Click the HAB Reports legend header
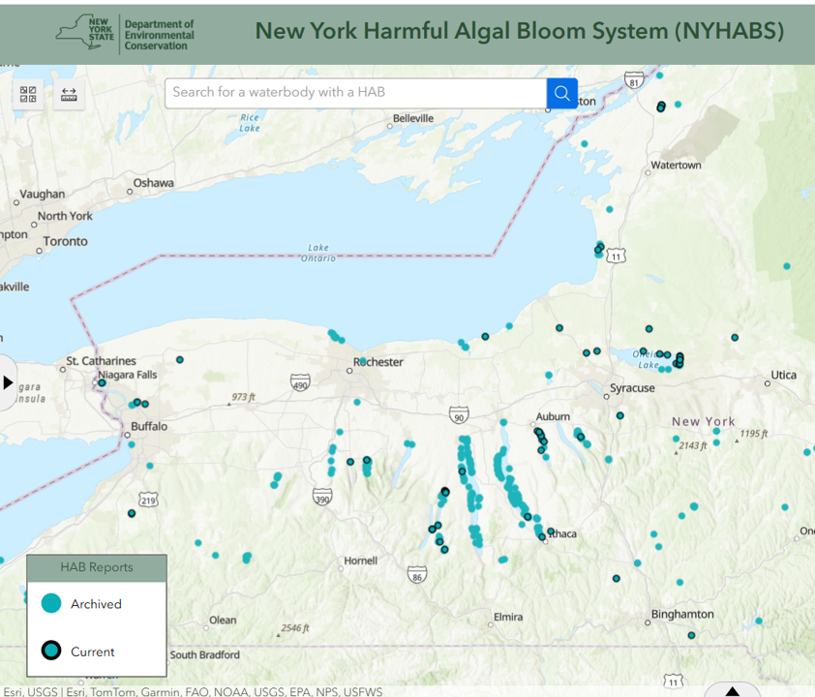 click(97, 568)
